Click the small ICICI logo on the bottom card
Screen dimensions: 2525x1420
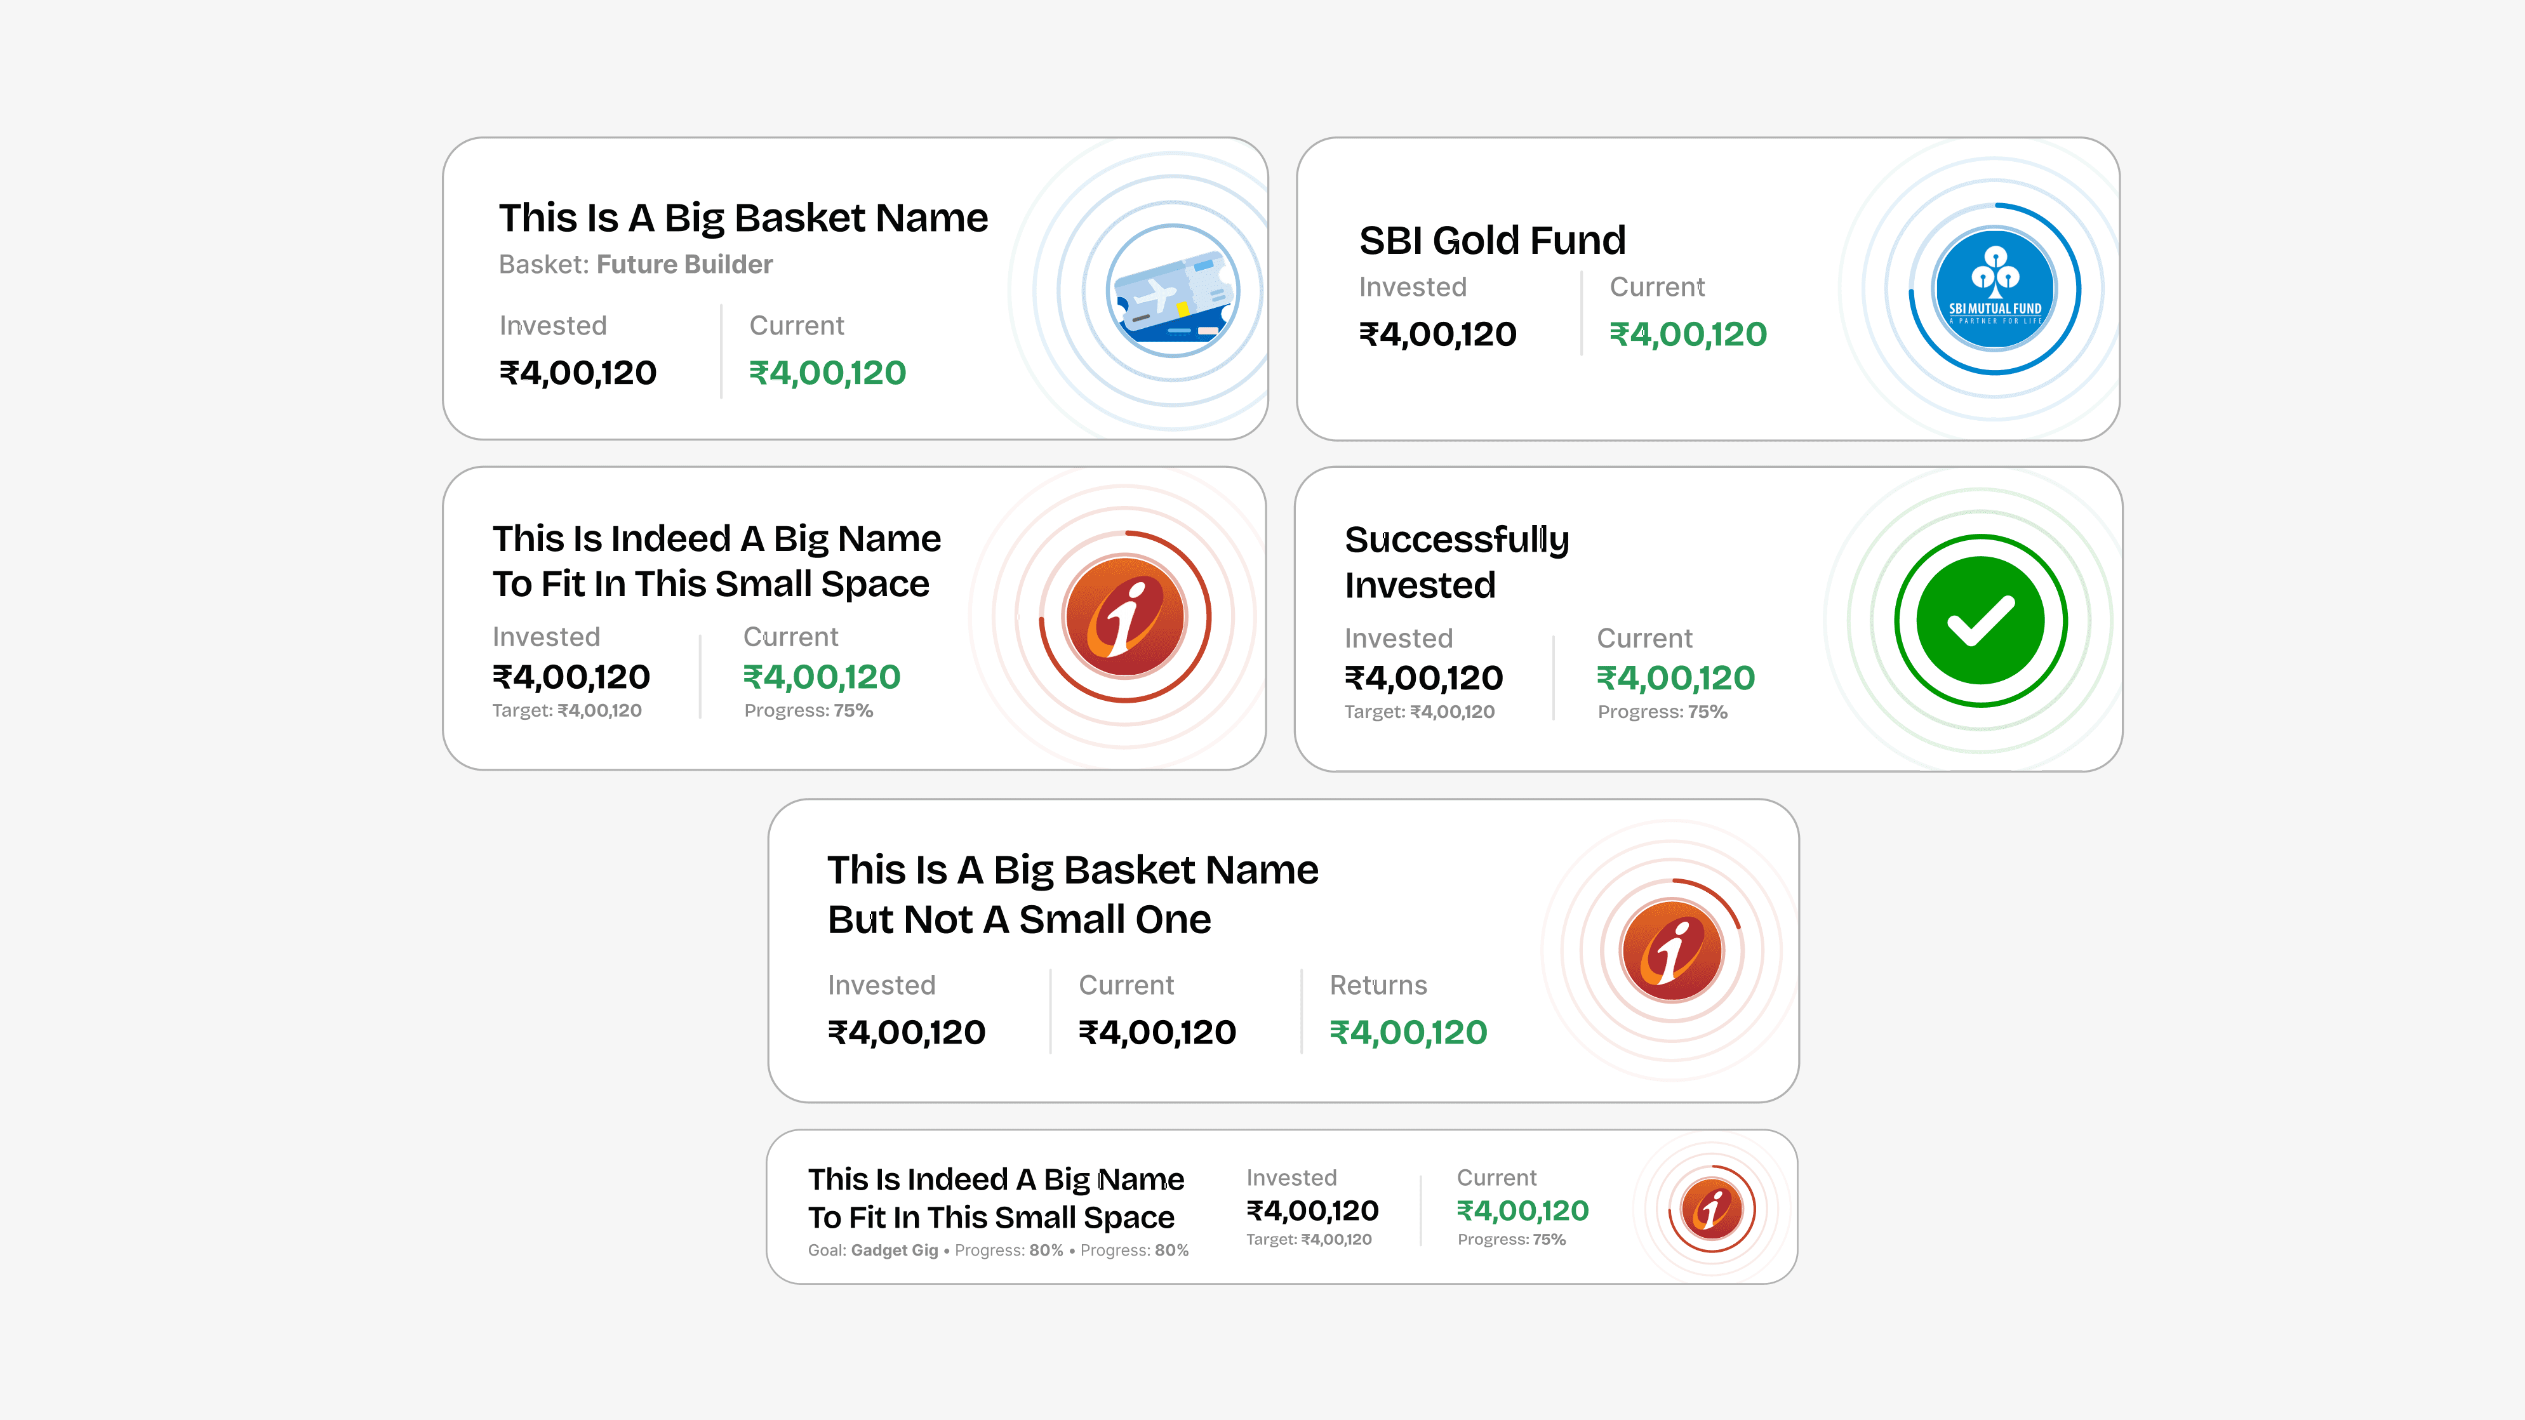pyautogui.click(x=1712, y=1209)
